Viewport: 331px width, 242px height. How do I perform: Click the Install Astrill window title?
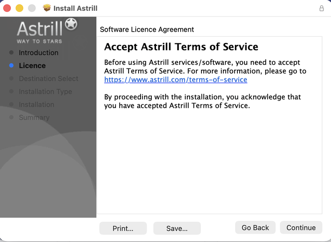click(75, 8)
